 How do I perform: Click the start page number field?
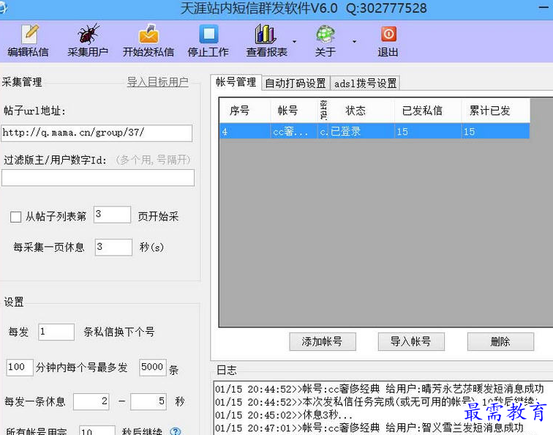tap(112, 215)
